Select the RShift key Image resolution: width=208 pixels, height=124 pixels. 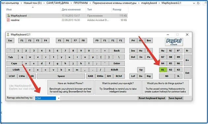(115, 70)
